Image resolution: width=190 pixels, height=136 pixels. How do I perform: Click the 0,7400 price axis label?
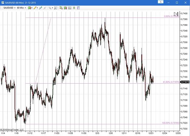click(x=184, y=13)
